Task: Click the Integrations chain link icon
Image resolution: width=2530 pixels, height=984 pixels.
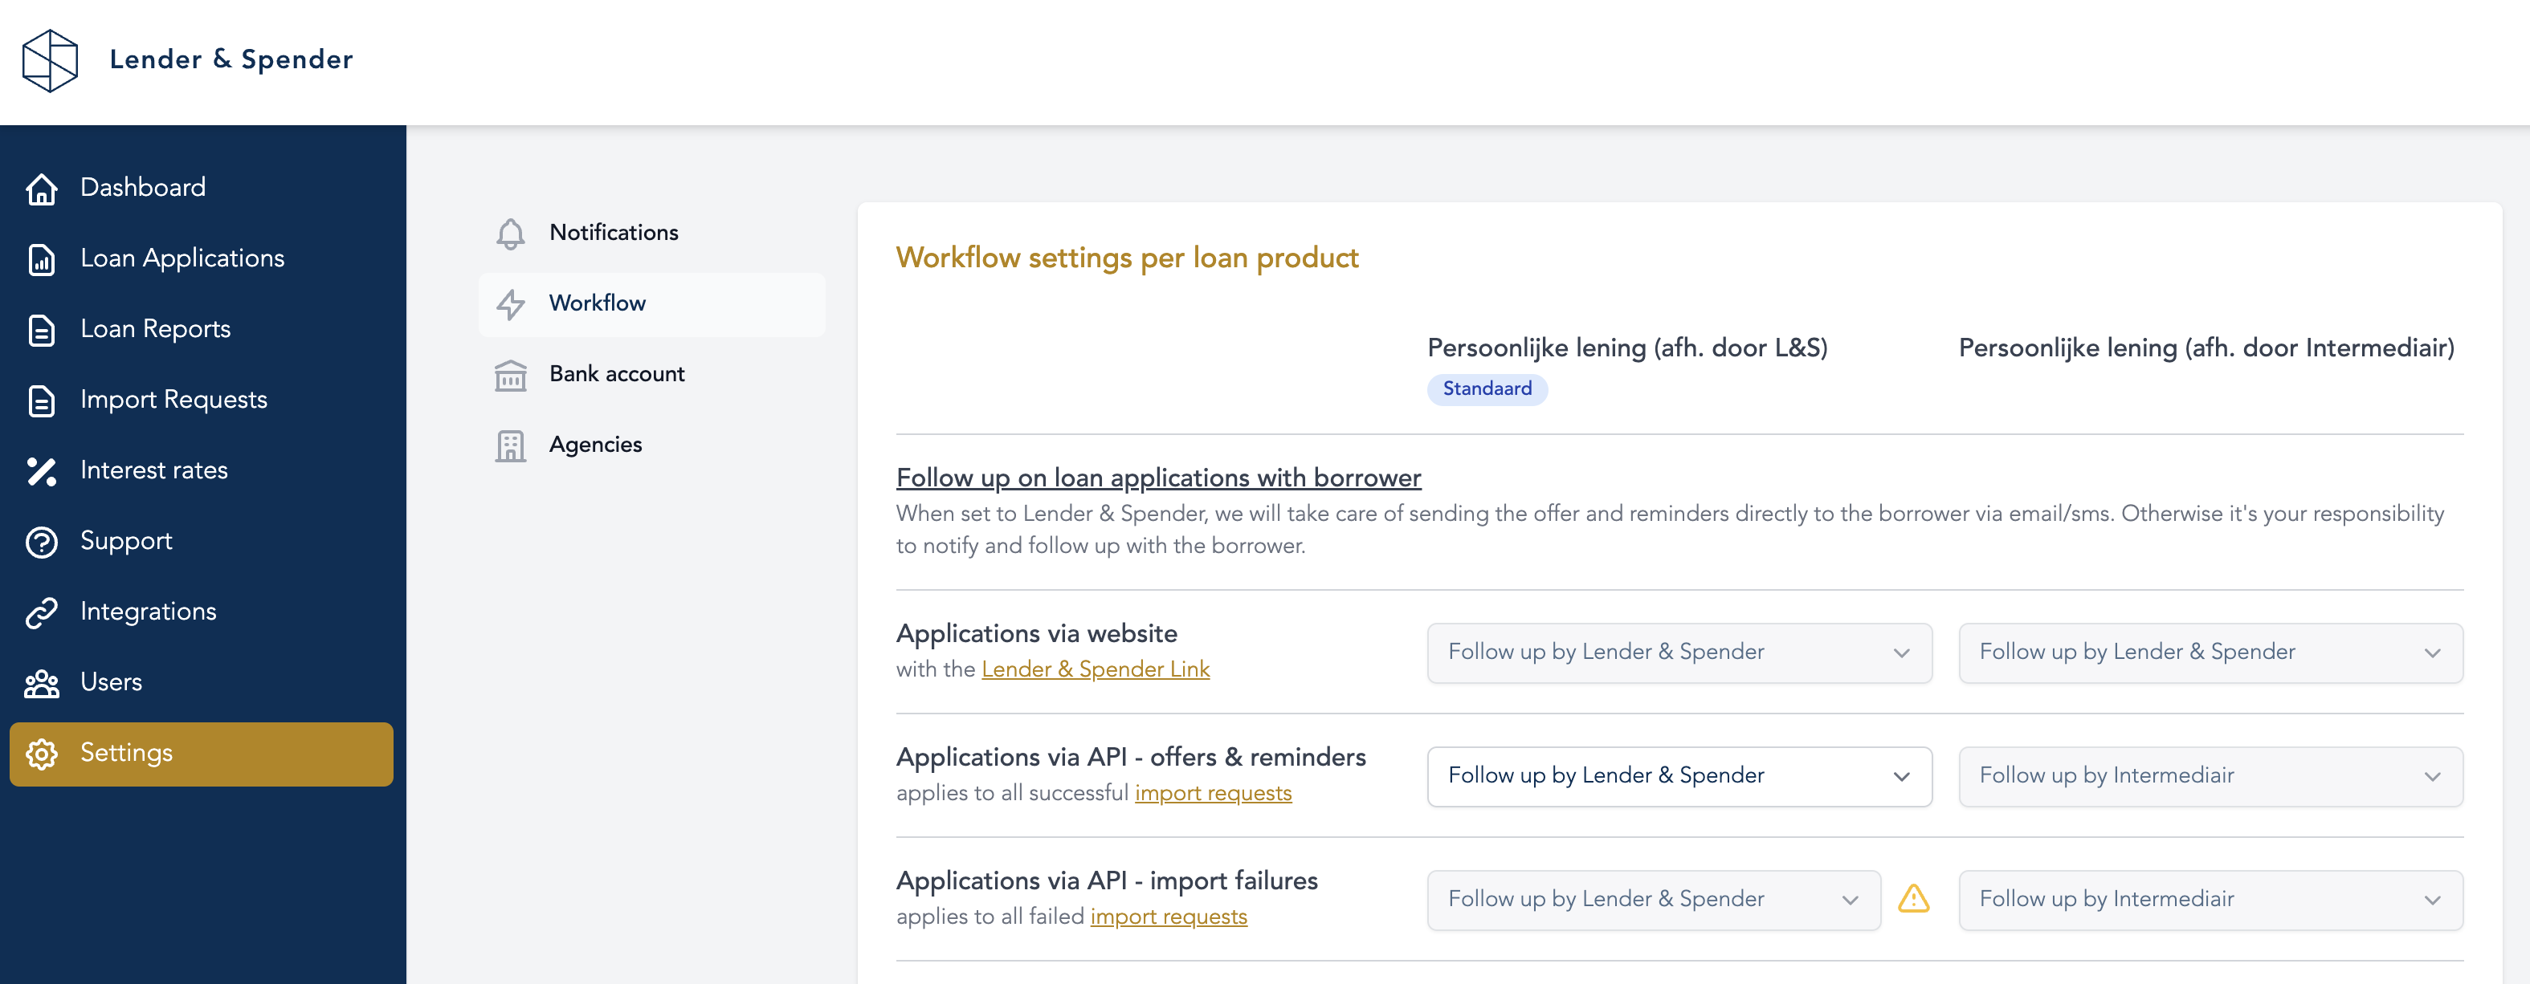Action: coord(41,612)
